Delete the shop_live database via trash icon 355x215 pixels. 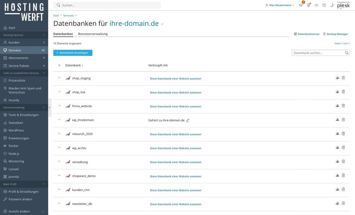(x=343, y=92)
